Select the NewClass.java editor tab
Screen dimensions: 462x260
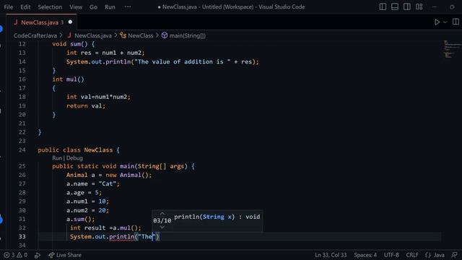click(x=41, y=22)
